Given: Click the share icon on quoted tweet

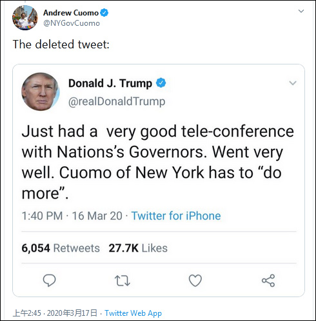Looking at the screenshot, I should 268,280.
